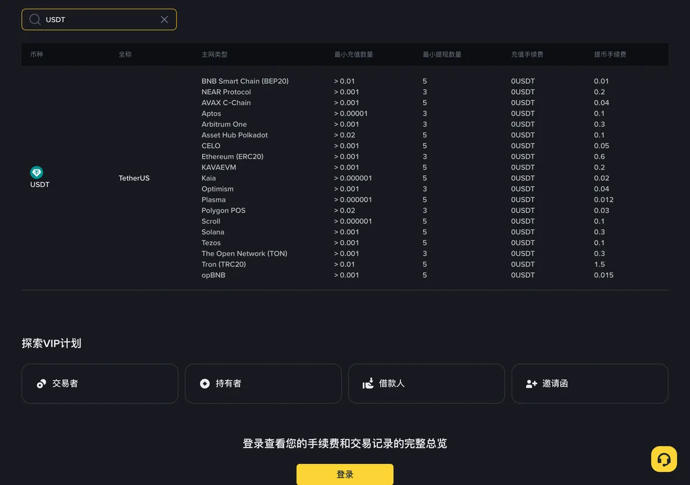Click the 主网类型 column header

tap(214, 55)
